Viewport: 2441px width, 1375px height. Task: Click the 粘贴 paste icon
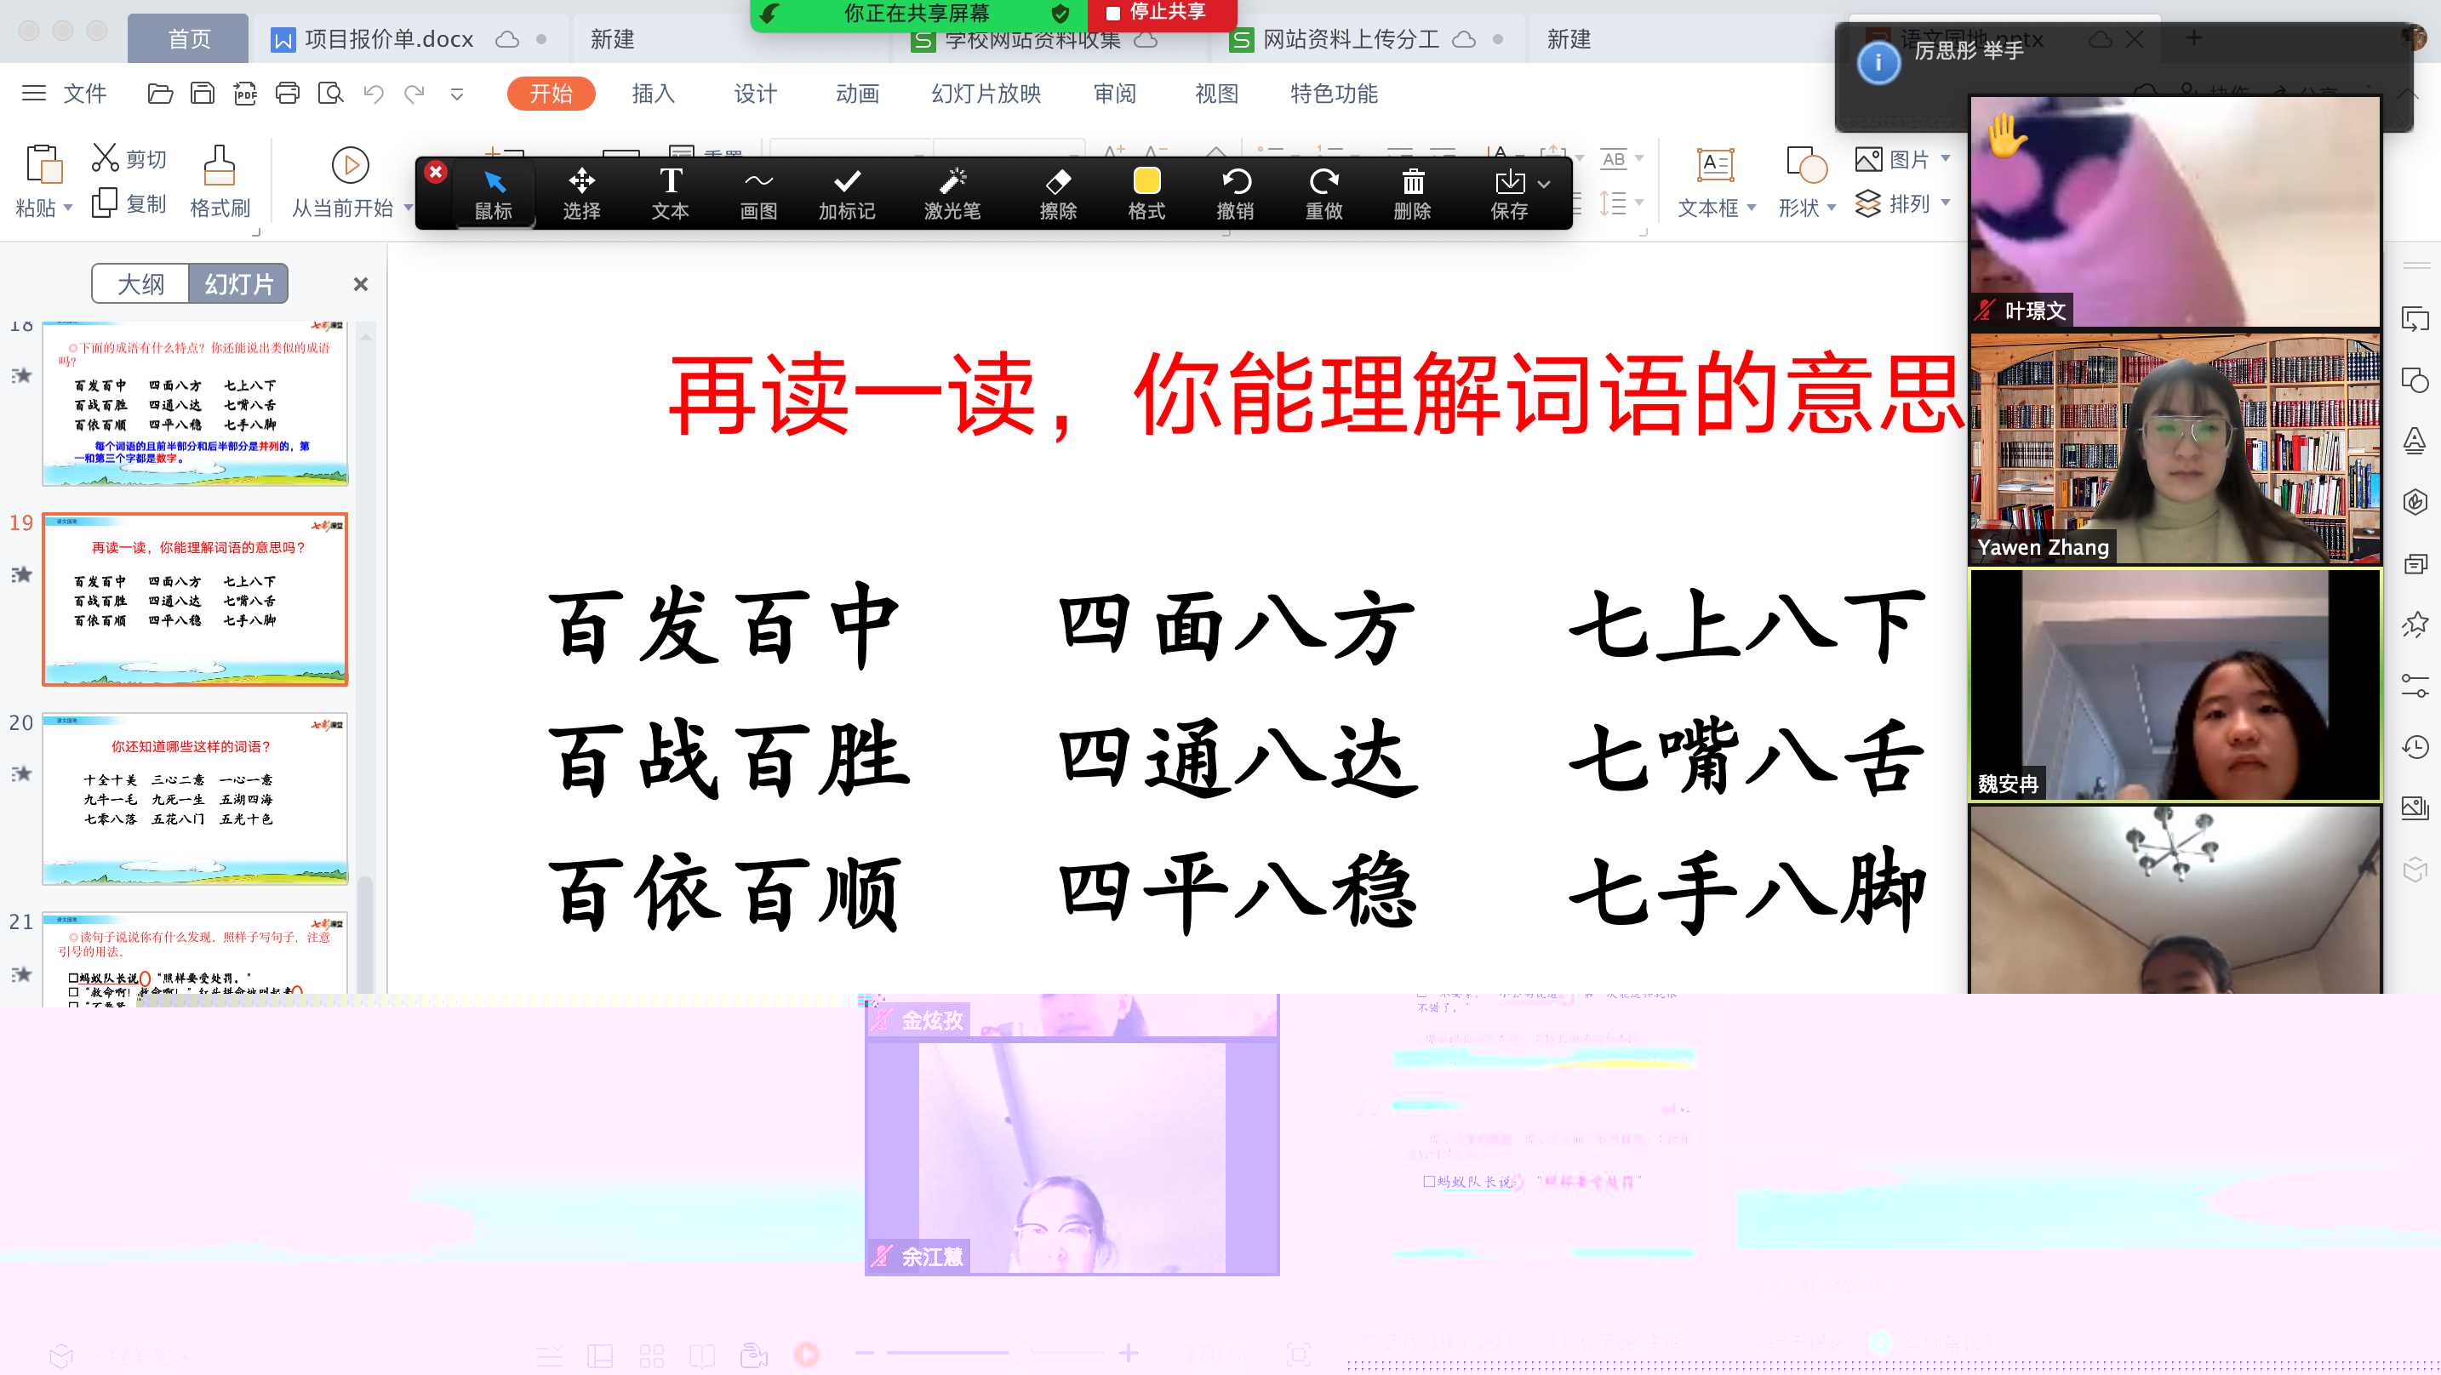pos(43,164)
